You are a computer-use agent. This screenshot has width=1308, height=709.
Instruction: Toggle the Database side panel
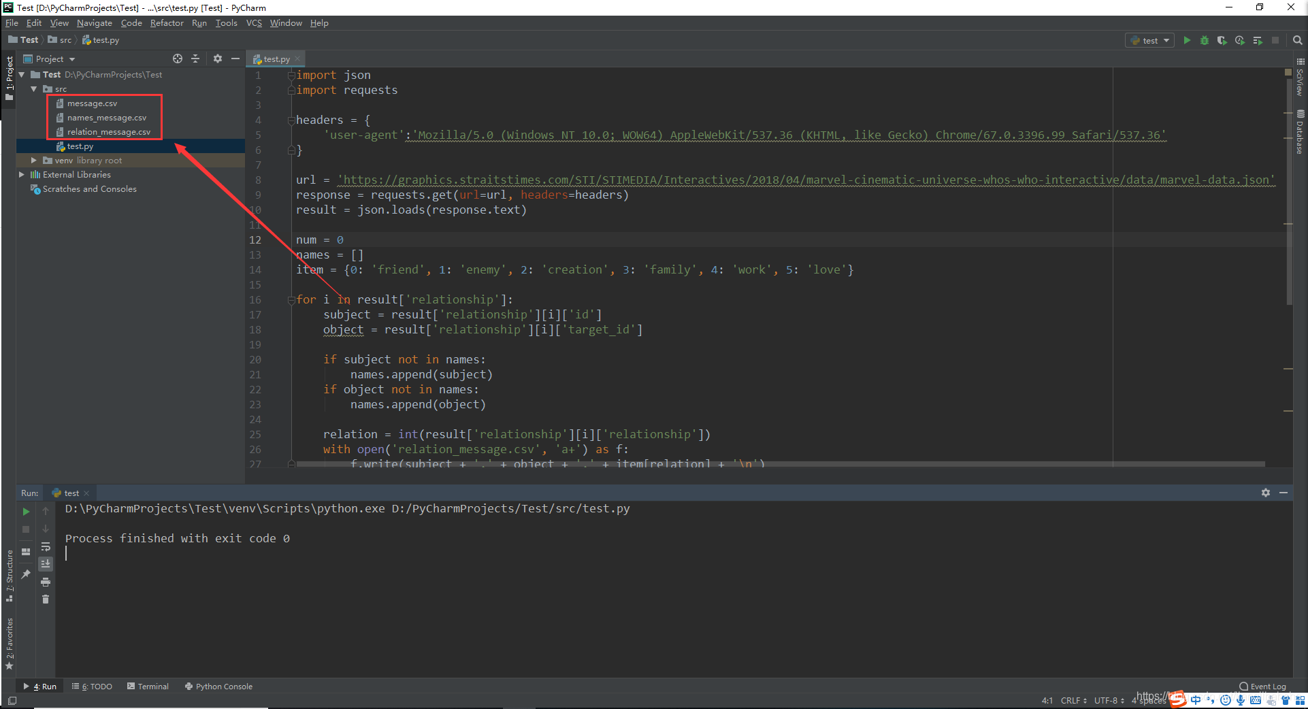1300,132
